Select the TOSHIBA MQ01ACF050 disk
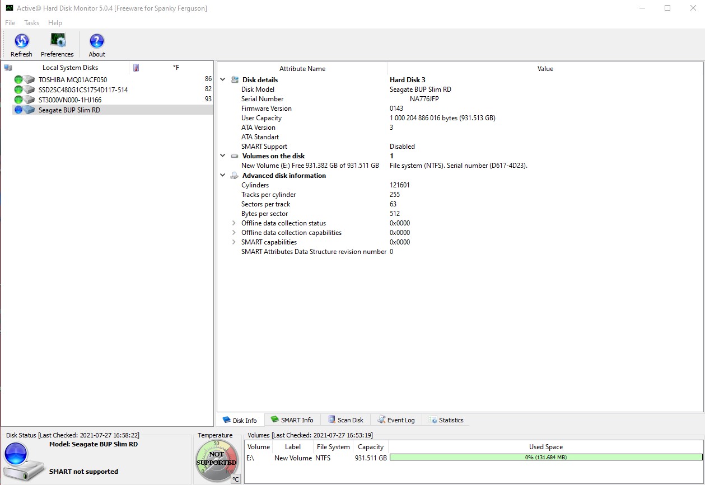This screenshot has height=485, width=705. (x=72, y=80)
